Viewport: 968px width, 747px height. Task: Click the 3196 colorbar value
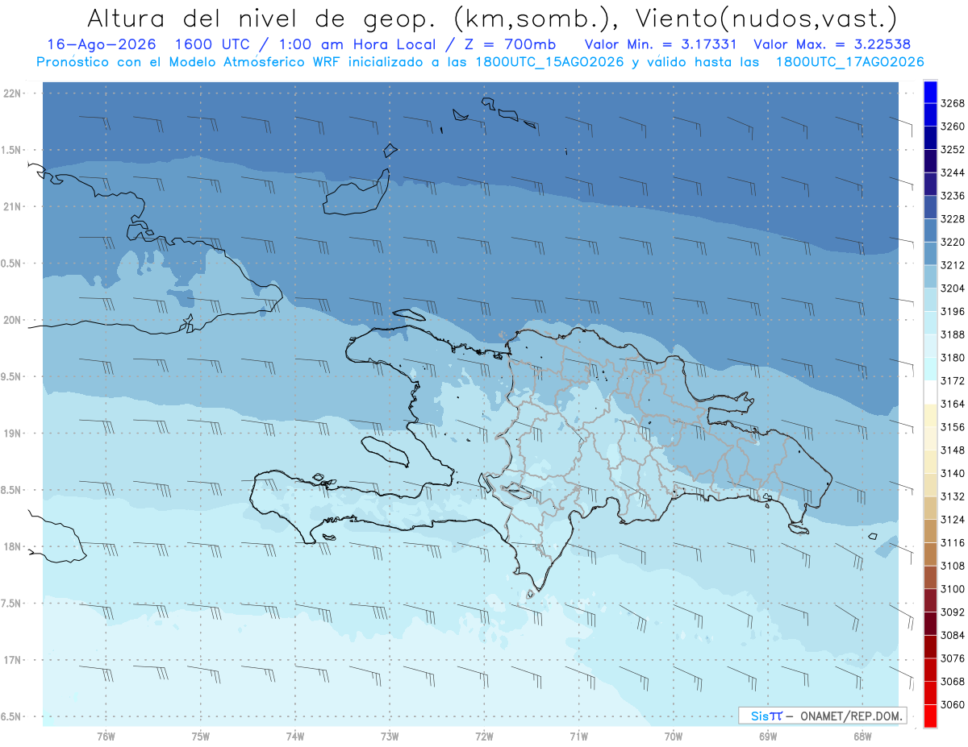click(x=952, y=312)
